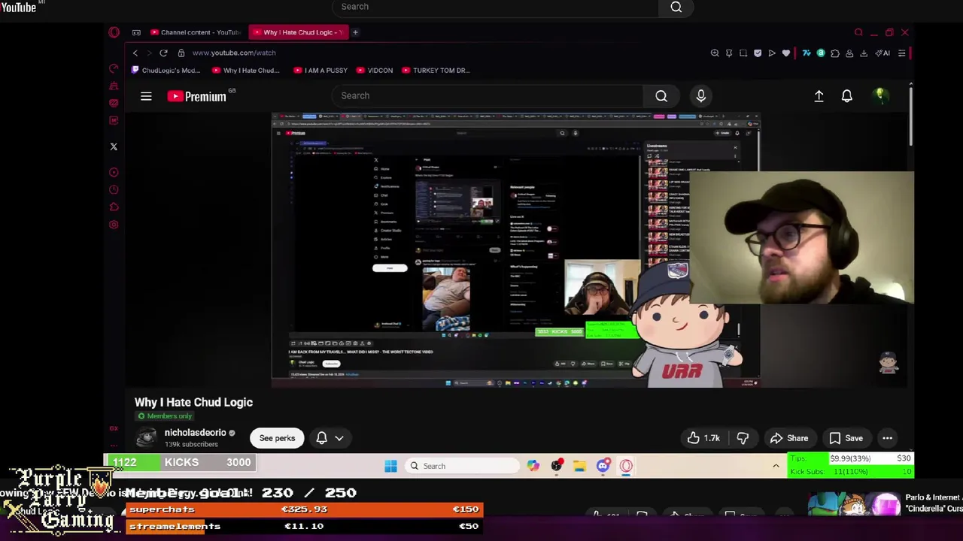Open the Windows Start button on taskbar

tap(390, 466)
